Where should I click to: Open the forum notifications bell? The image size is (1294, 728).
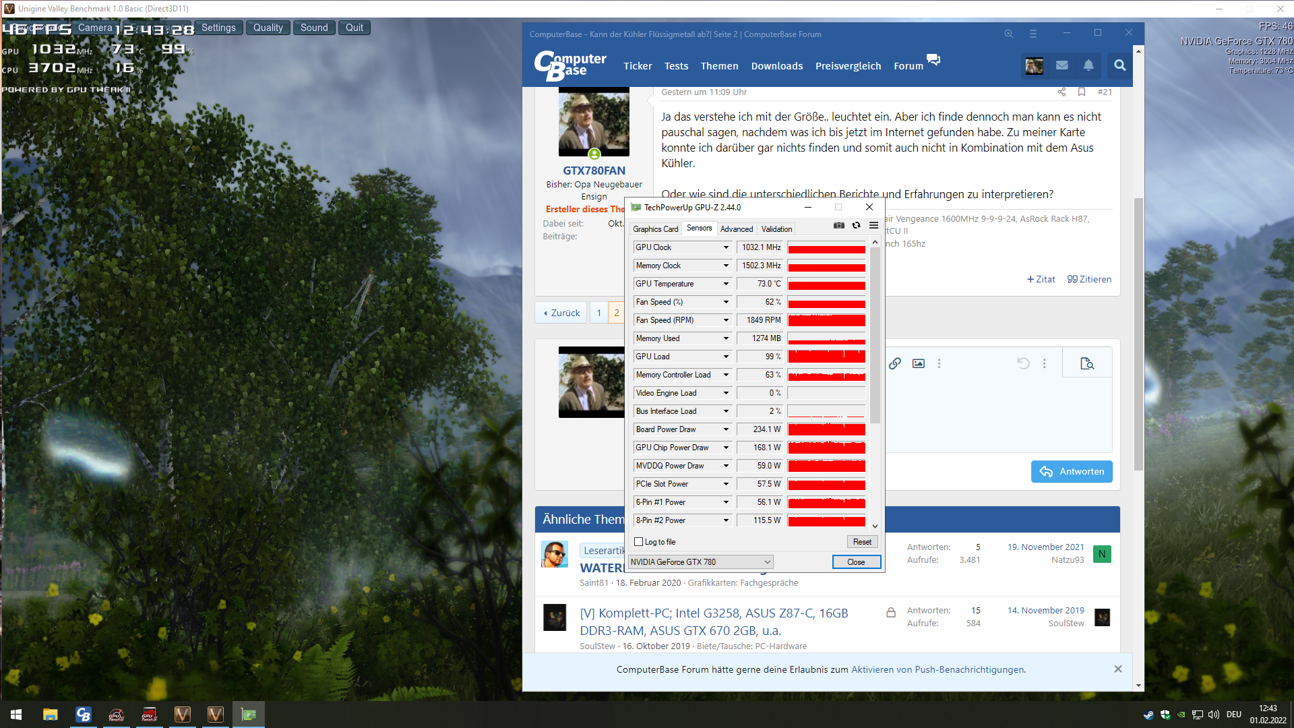pyautogui.click(x=1088, y=65)
